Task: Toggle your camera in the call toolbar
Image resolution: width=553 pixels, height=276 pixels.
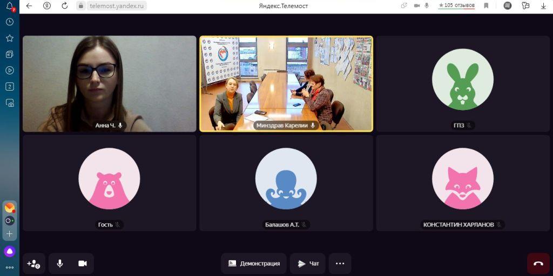Action: click(82, 264)
